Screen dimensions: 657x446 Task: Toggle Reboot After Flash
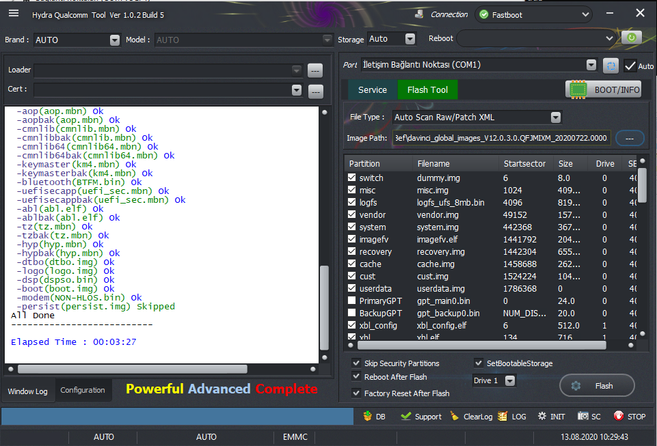click(356, 376)
